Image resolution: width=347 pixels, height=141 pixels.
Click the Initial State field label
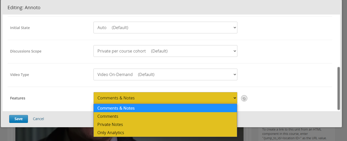(x=20, y=28)
